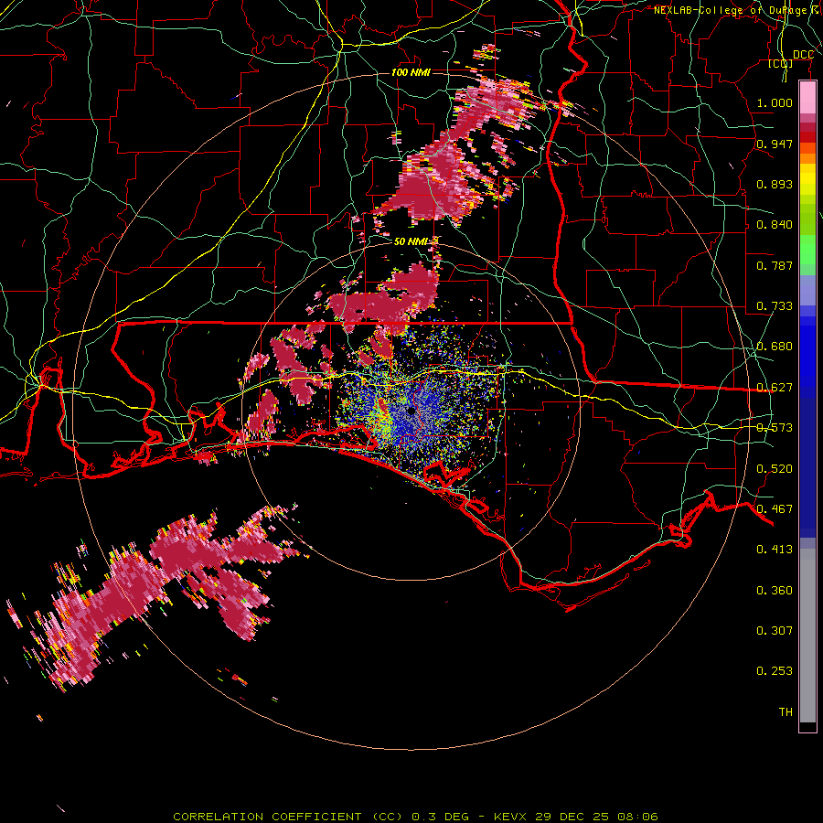823x823 pixels.
Task: Select the 0.787 scale value
Action: 775,265
